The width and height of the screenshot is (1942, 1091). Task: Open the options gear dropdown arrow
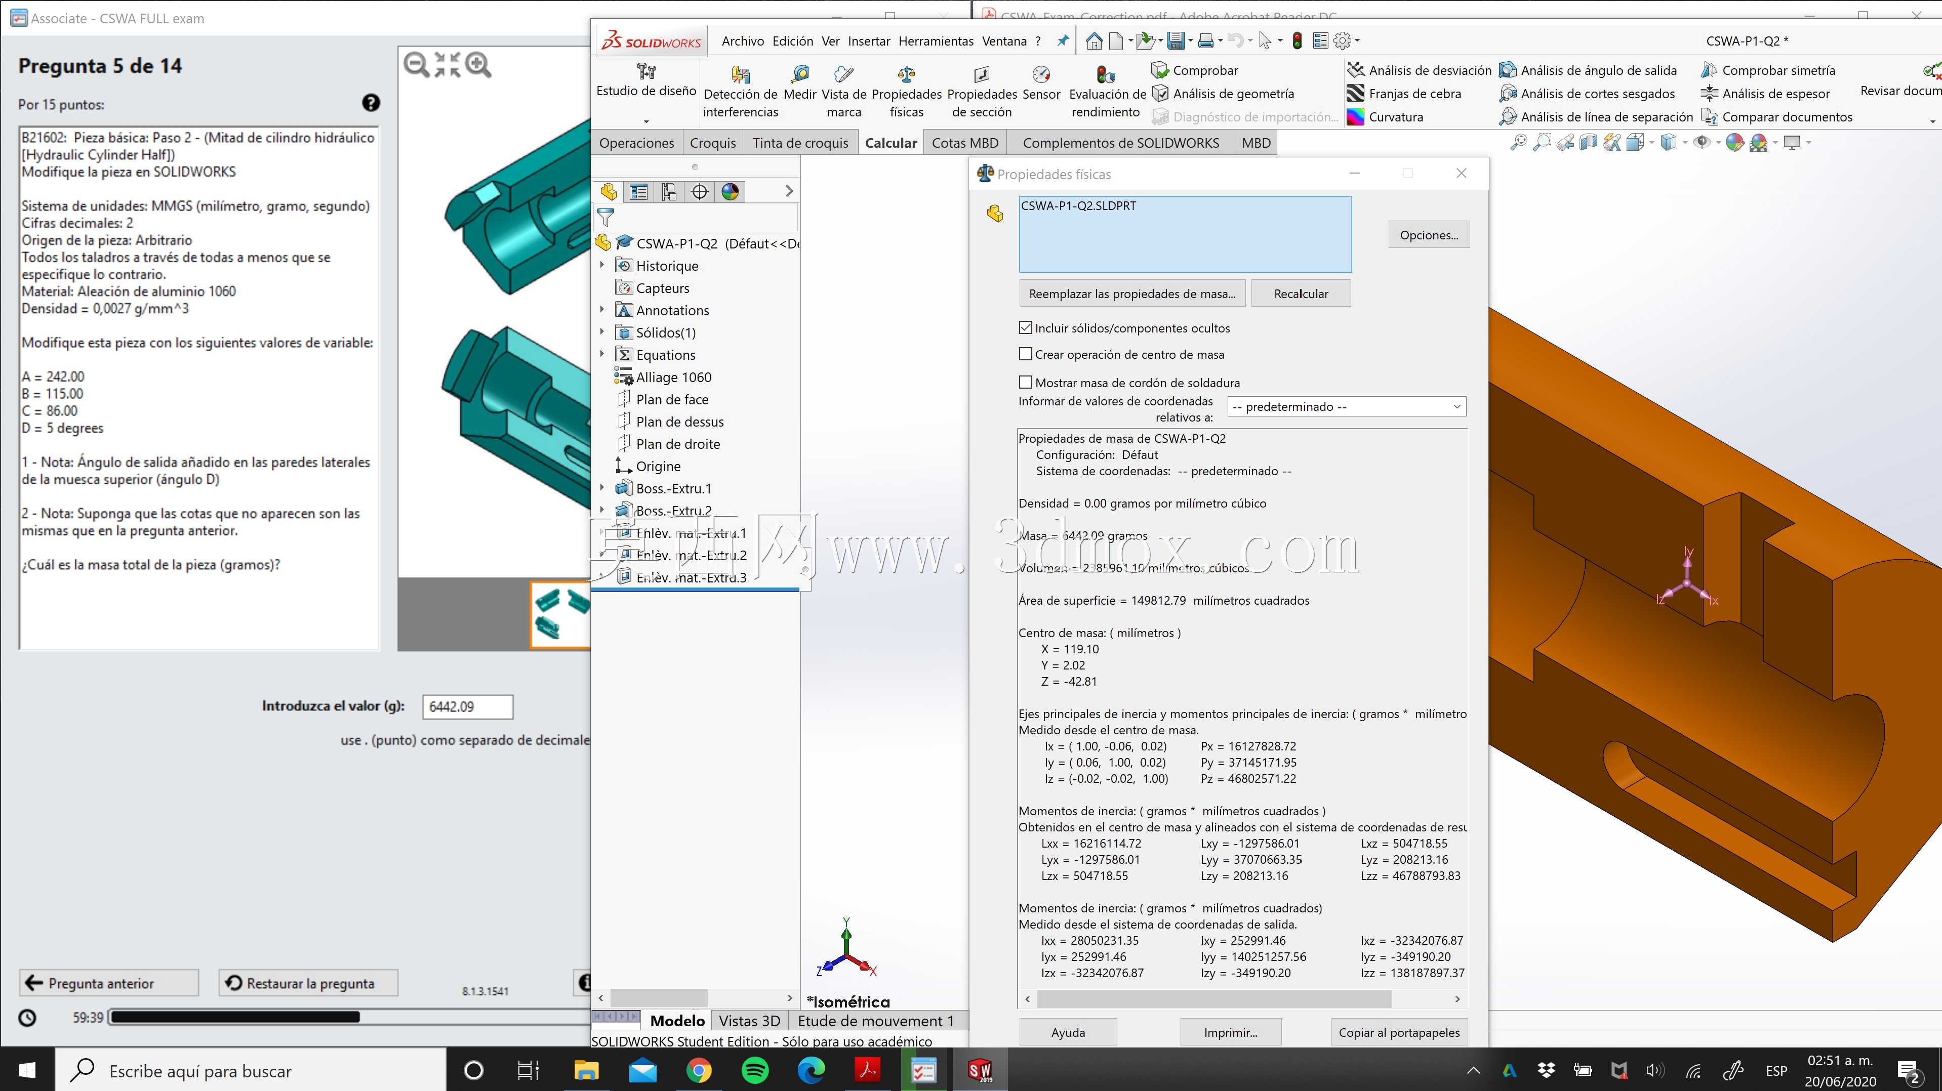1357,40
